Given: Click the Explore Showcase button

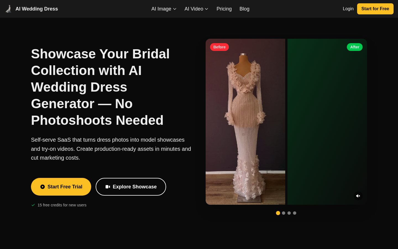Looking at the screenshot, I should (x=131, y=187).
